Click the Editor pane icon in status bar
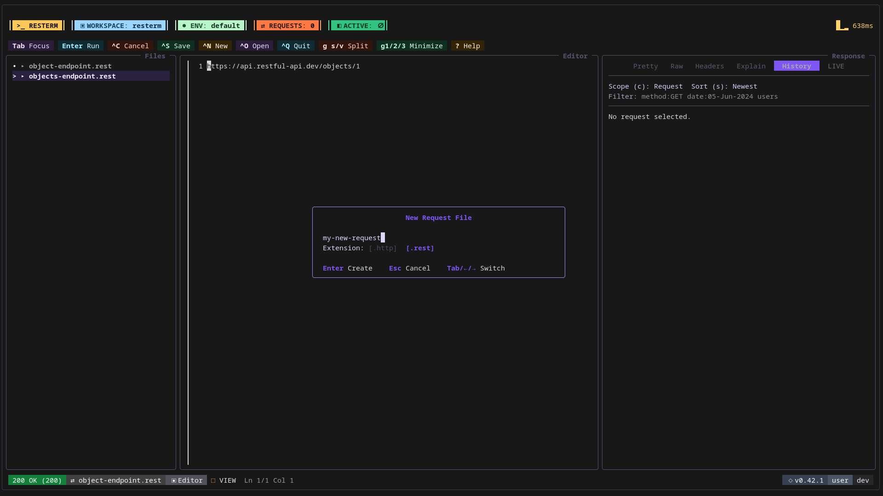Screen dimensions: 883x496 174,480
